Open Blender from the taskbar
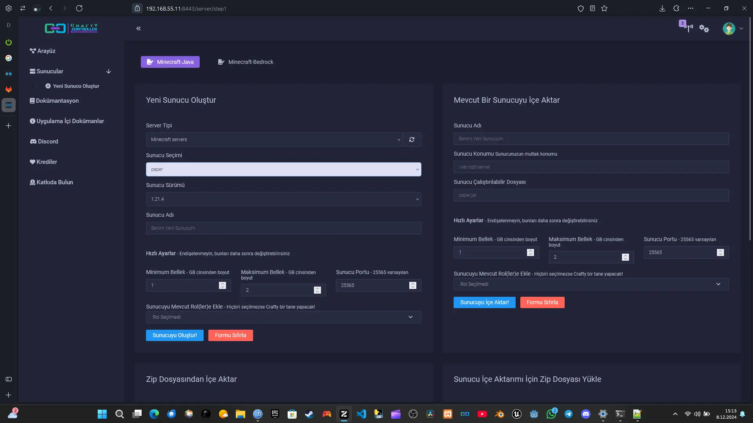The width and height of the screenshot is (753, 423). click(500, 414)
